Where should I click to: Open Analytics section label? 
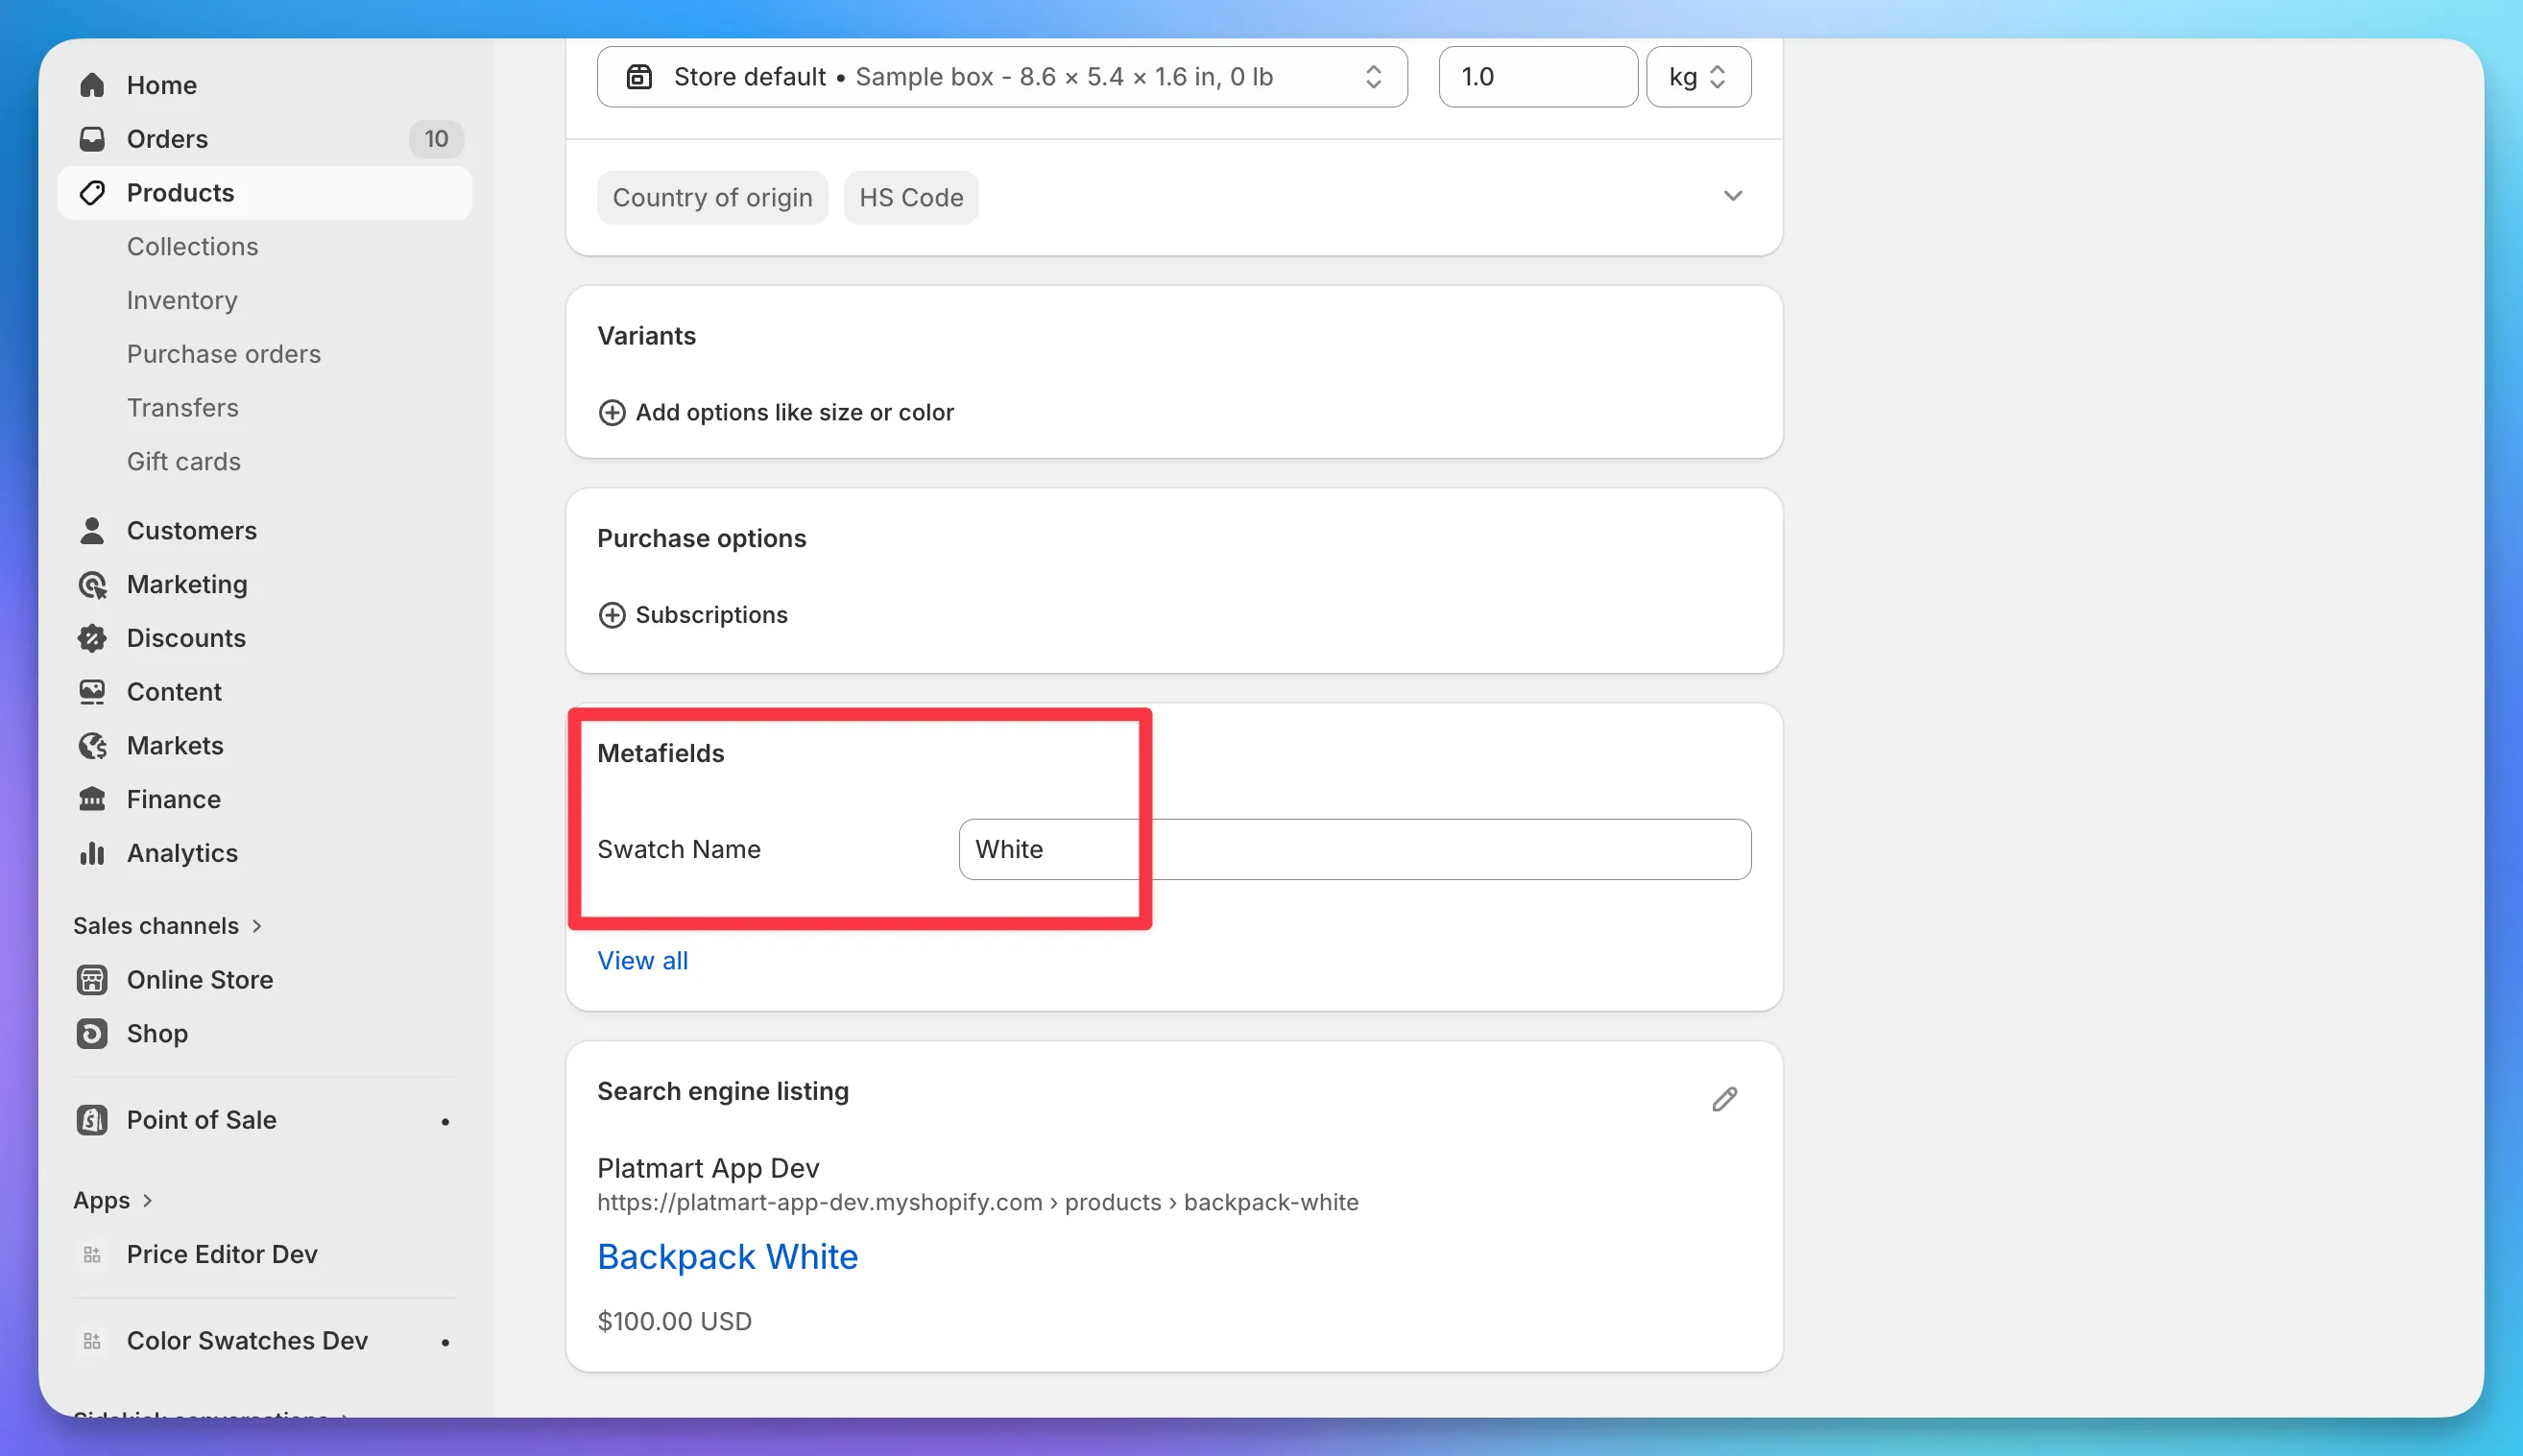(x=182, y=853)
